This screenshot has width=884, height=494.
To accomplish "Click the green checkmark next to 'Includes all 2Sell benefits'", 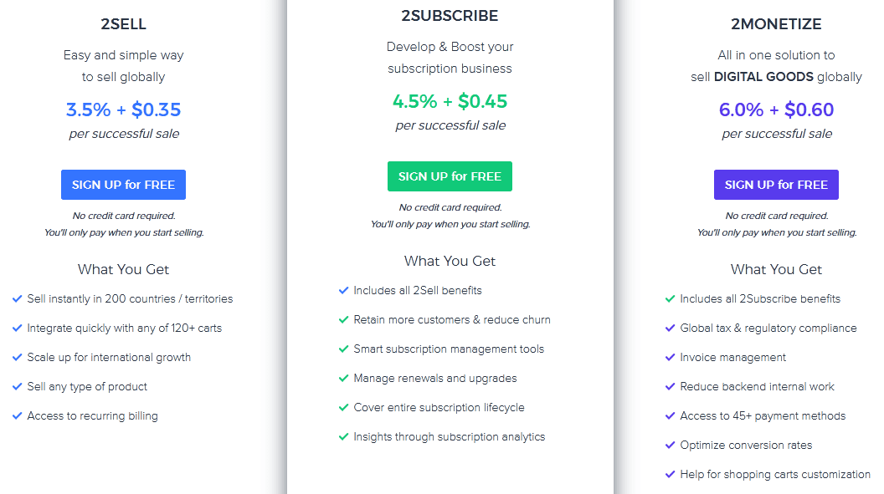I will (x=344, y=290).
